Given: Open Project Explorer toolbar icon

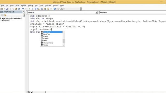Looking at the screenshot, I should click(42, 9).
